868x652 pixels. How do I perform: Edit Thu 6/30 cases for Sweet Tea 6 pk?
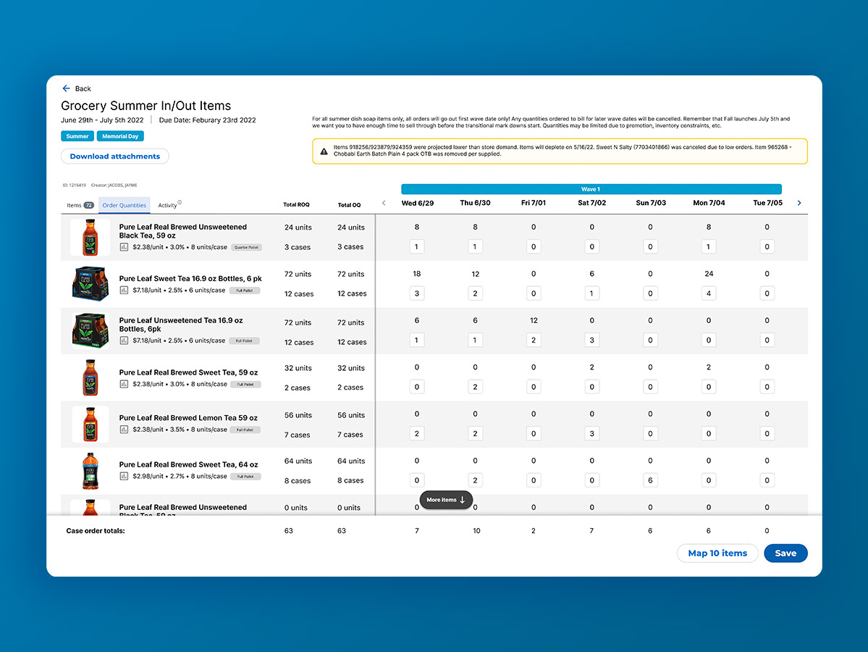point(475,293)
